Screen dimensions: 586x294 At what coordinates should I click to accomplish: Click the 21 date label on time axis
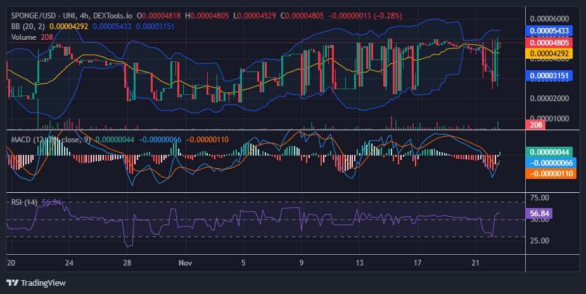coord(475,263)
